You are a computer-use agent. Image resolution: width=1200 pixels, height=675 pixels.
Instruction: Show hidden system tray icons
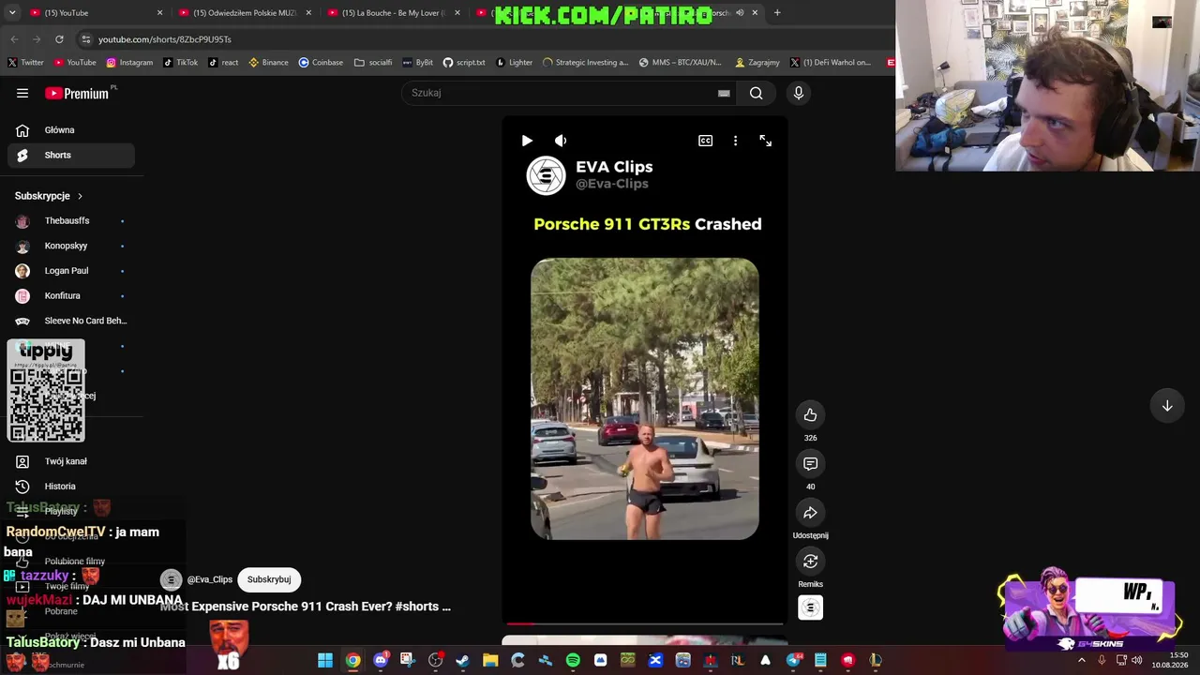click(1081, 660)
